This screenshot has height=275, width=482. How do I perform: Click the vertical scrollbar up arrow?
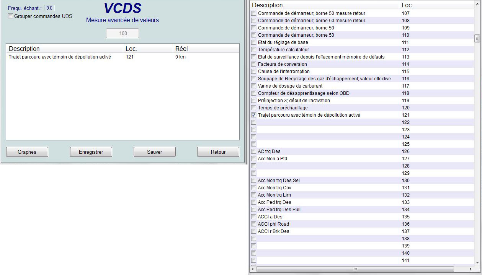coord(477,4)
